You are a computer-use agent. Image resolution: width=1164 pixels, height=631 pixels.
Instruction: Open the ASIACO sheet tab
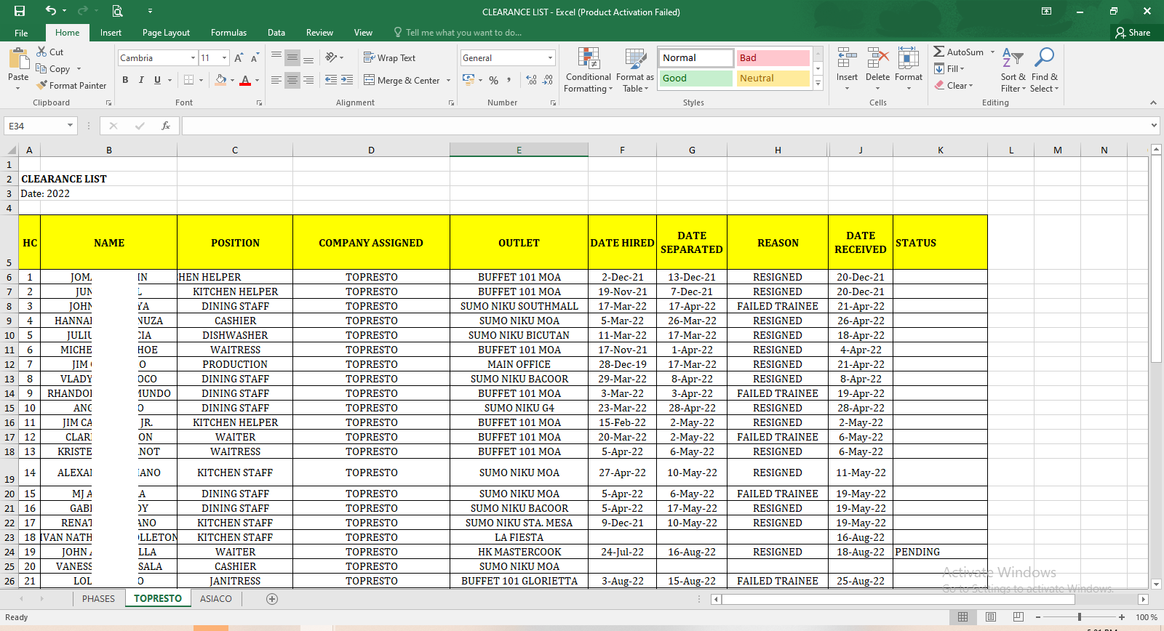pyautogui.click(x=216, y=599)
